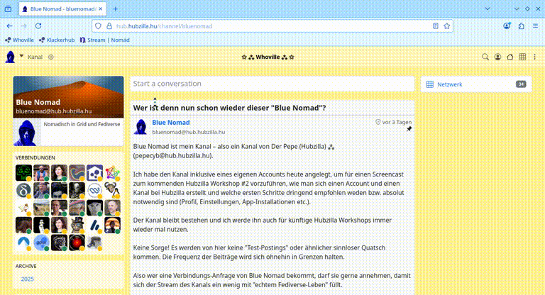The width and height of the screenshot is (545, 295).
Task: Click the Blue Nomad author name link
Action: click(x=170, y=123)
